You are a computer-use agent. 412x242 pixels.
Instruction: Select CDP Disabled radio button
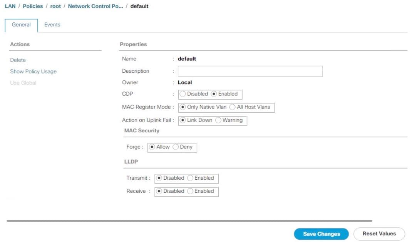click(183, 94)
